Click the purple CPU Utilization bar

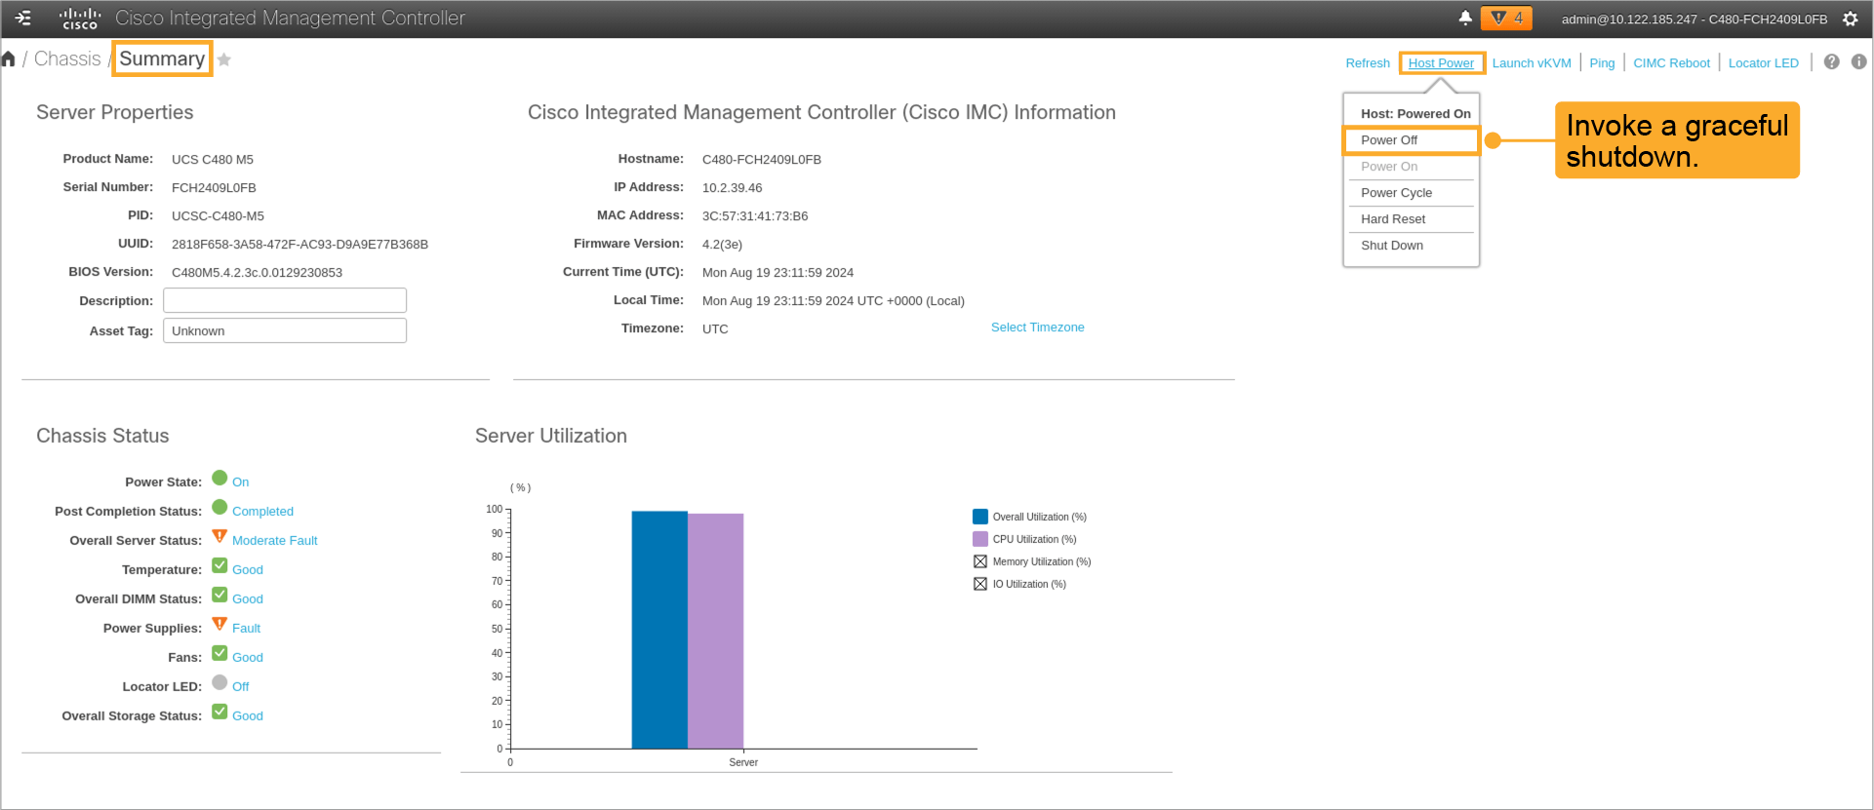pyautogui.click(x=715, y=631)
